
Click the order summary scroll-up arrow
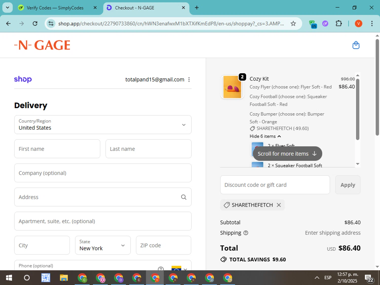pyautogui.click(x=357, y=75)
